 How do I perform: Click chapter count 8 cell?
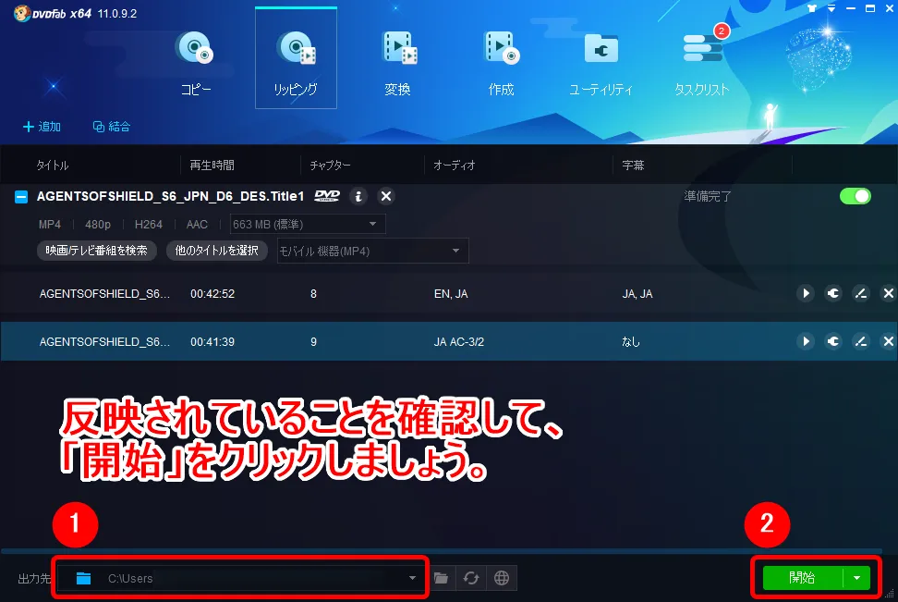(313, 293)
